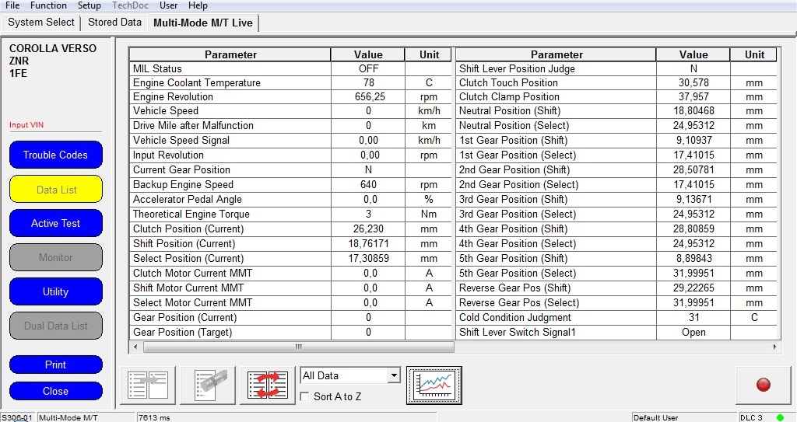The height and width of the screenshot is (422, 797).
Task: Switch to the System Select tab
Action: pyautogui.click(x=41, y=23)
